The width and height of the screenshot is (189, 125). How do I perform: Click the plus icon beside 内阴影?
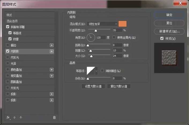tap(52, 51)
